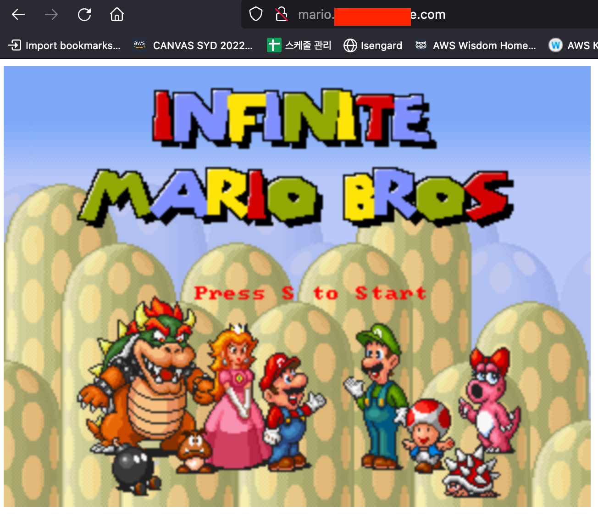Click the import bookmarks arrow icon
Screen dimensions: 598x517
(15, 45)
